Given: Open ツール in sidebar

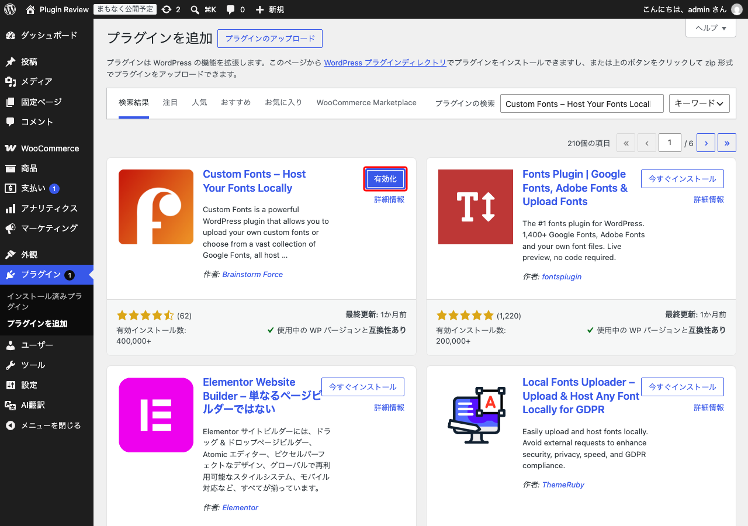Looking at the screenshot, I should tap(47, 365).
